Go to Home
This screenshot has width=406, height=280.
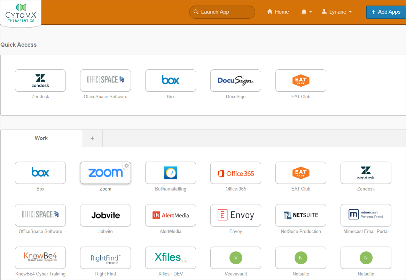pyautogui.click(x=278, y=12)
